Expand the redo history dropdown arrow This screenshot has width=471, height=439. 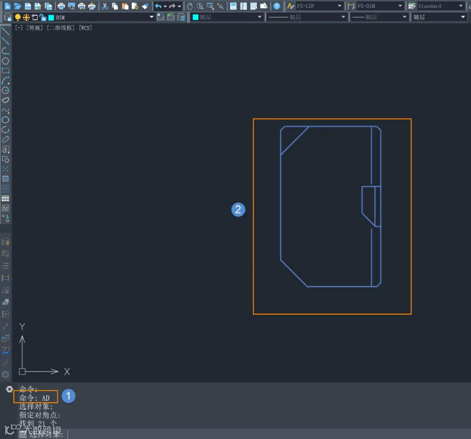tap(180, 6)
